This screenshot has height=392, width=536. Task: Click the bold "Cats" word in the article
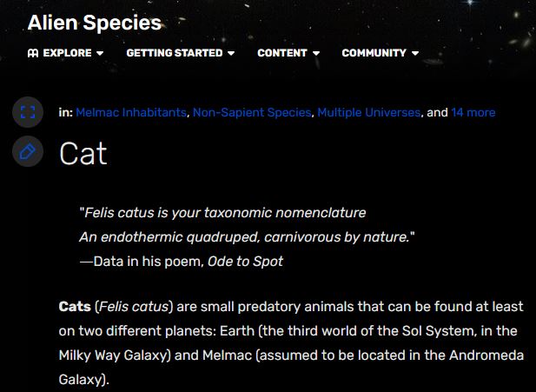click(75, 306)
